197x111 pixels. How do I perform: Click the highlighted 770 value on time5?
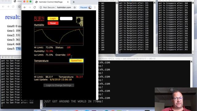18,49
